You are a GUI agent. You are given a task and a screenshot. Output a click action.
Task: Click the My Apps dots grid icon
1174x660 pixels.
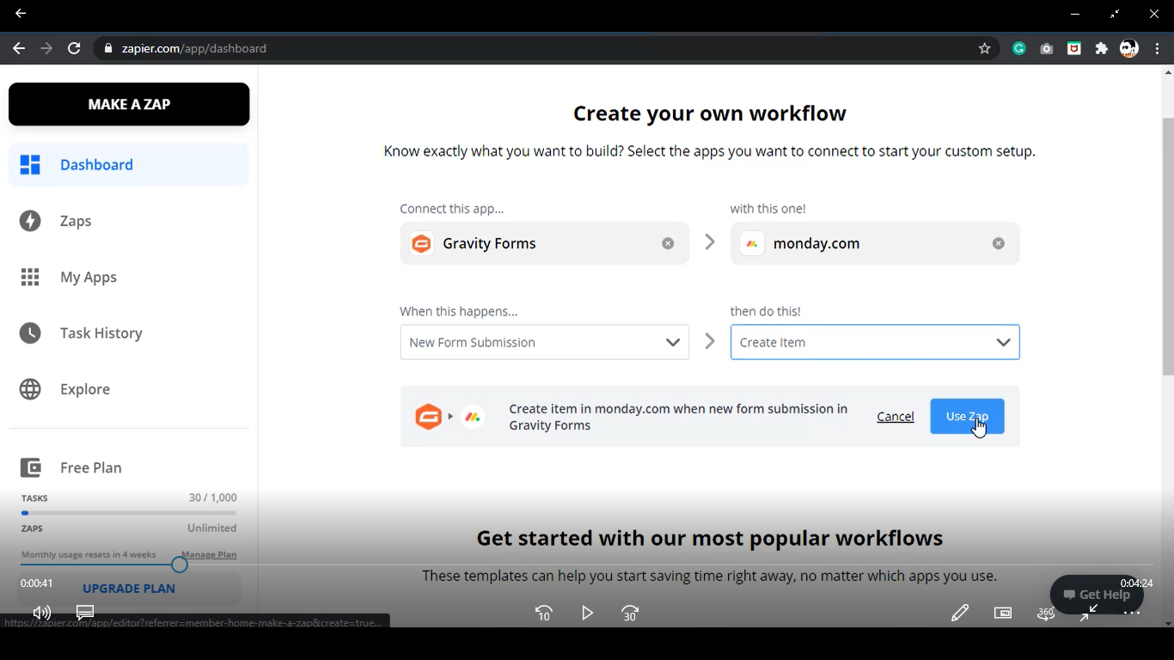point(30,277)
